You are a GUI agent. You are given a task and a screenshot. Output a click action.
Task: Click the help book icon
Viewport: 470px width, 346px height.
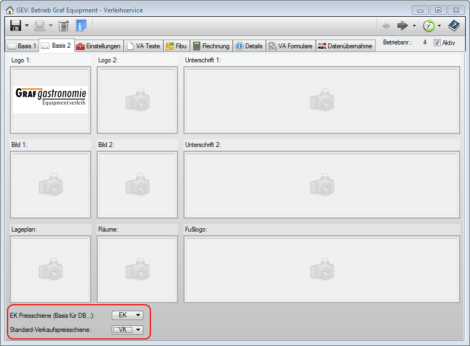[454, 25]
